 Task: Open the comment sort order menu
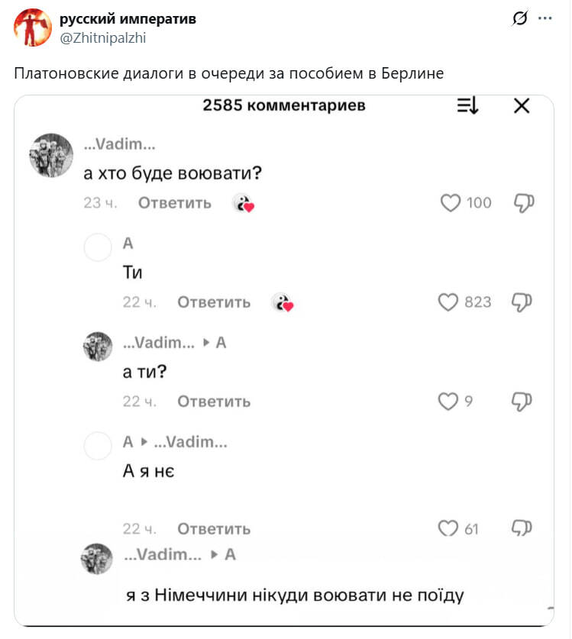point(467,106)
